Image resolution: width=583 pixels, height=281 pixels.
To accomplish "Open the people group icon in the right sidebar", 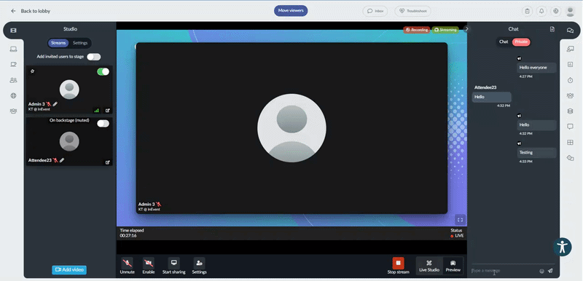I will click(570, 96).
